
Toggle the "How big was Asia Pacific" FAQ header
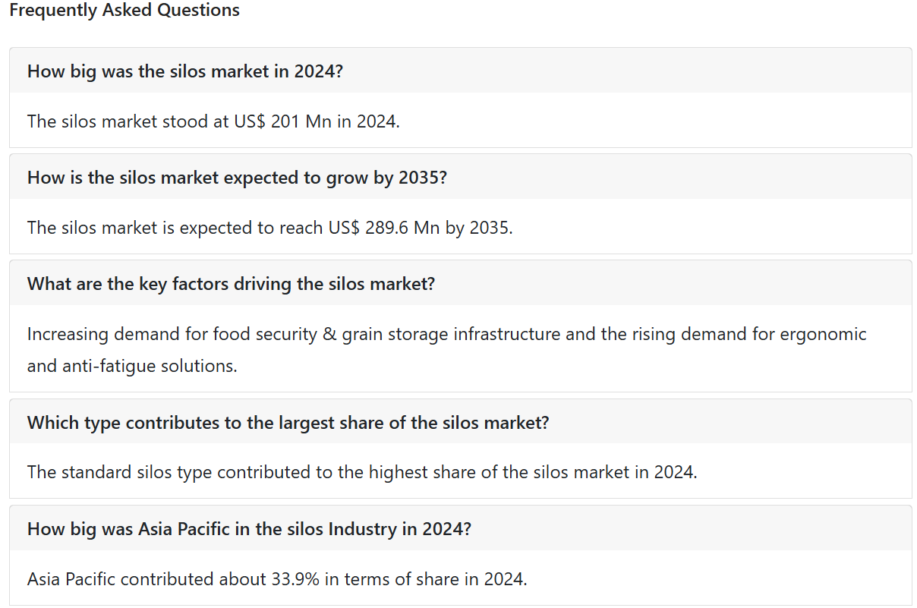pos(460,528)
